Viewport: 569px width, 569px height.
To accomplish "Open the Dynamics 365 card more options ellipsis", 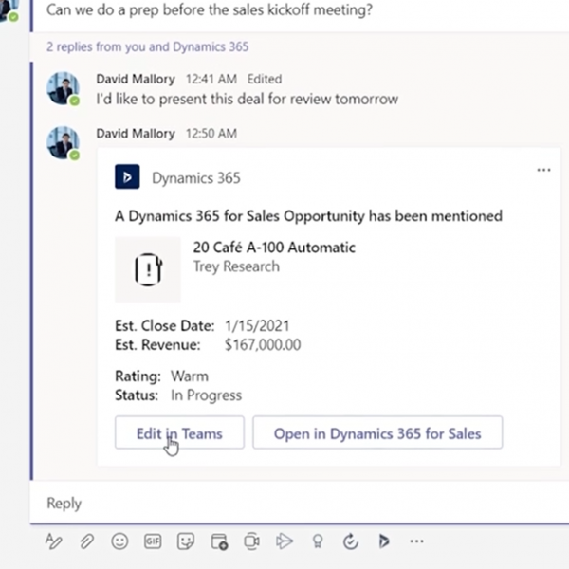I will pyautogui.click(x=543, y=170).
